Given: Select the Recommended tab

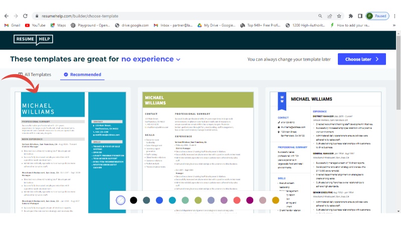Looking at the screenshot, I should 82,75.
